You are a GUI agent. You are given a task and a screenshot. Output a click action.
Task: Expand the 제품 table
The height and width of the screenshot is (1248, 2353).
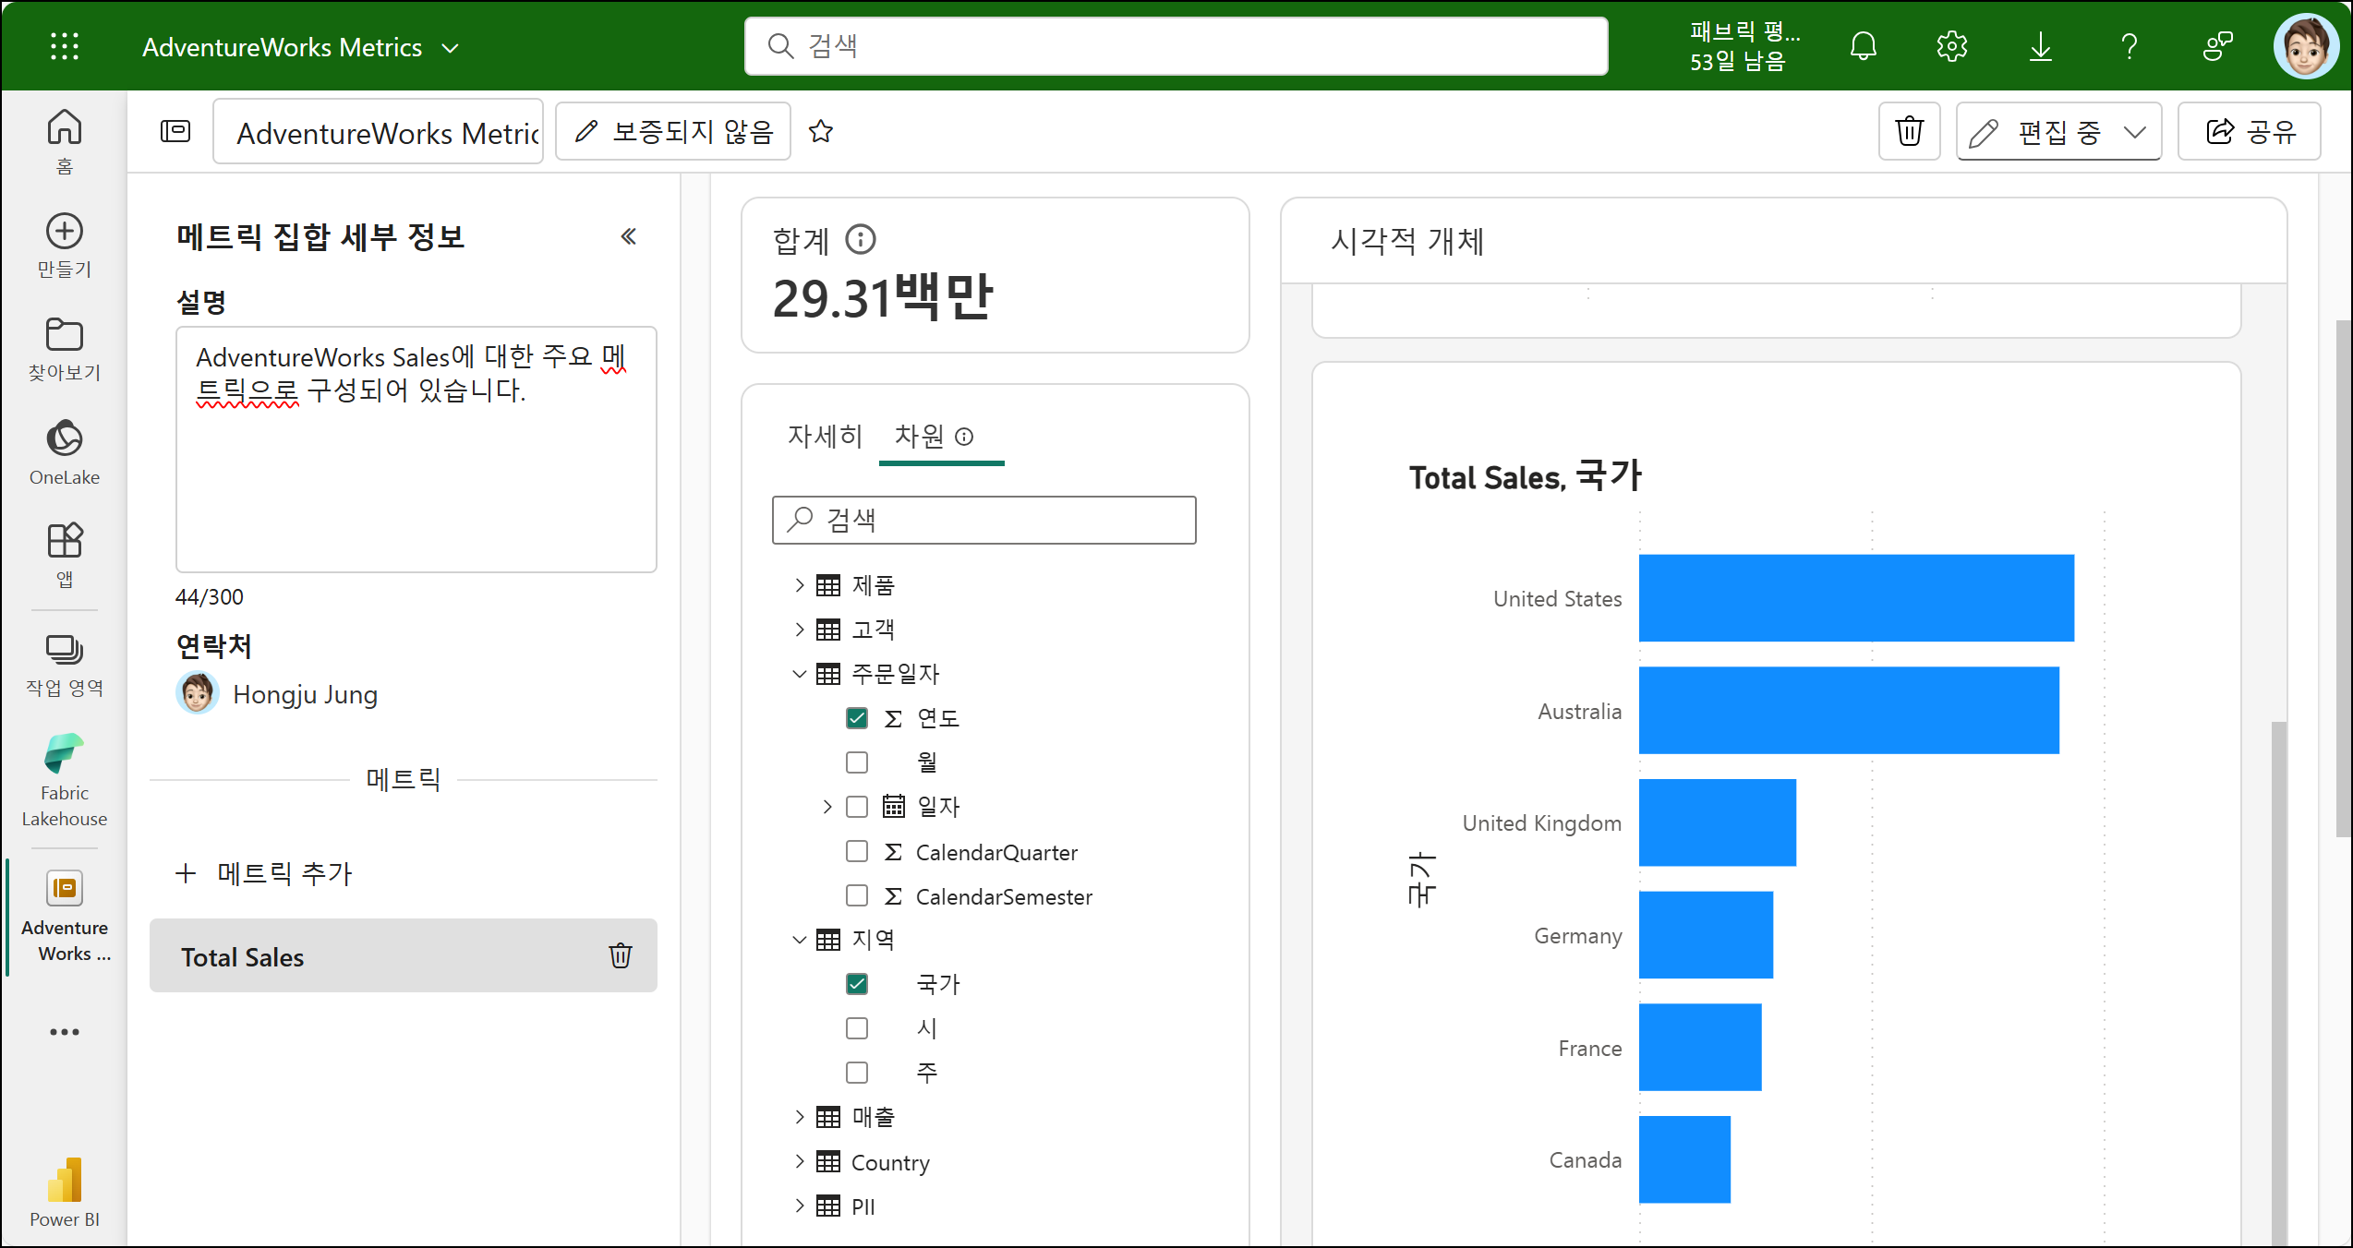pos(800,585)
